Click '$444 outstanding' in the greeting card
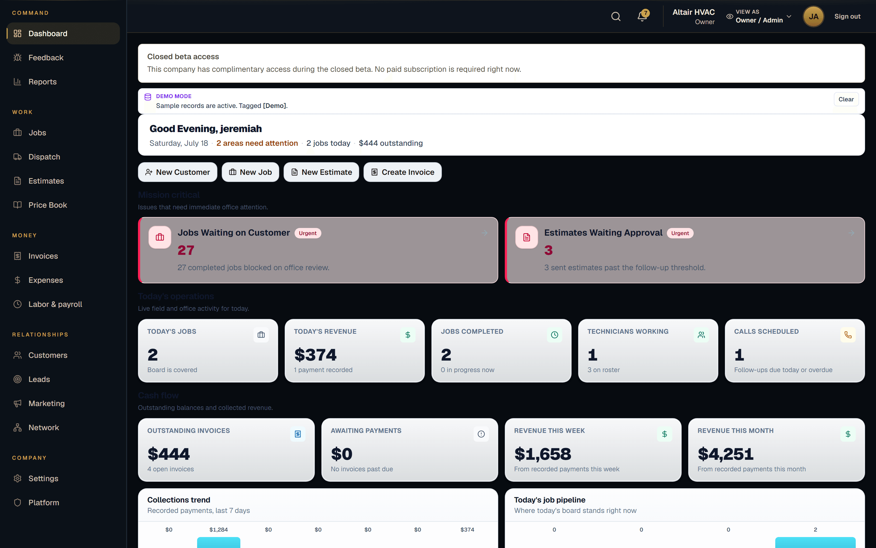Viewport: 876px width, 548px height. coord(391,143)
